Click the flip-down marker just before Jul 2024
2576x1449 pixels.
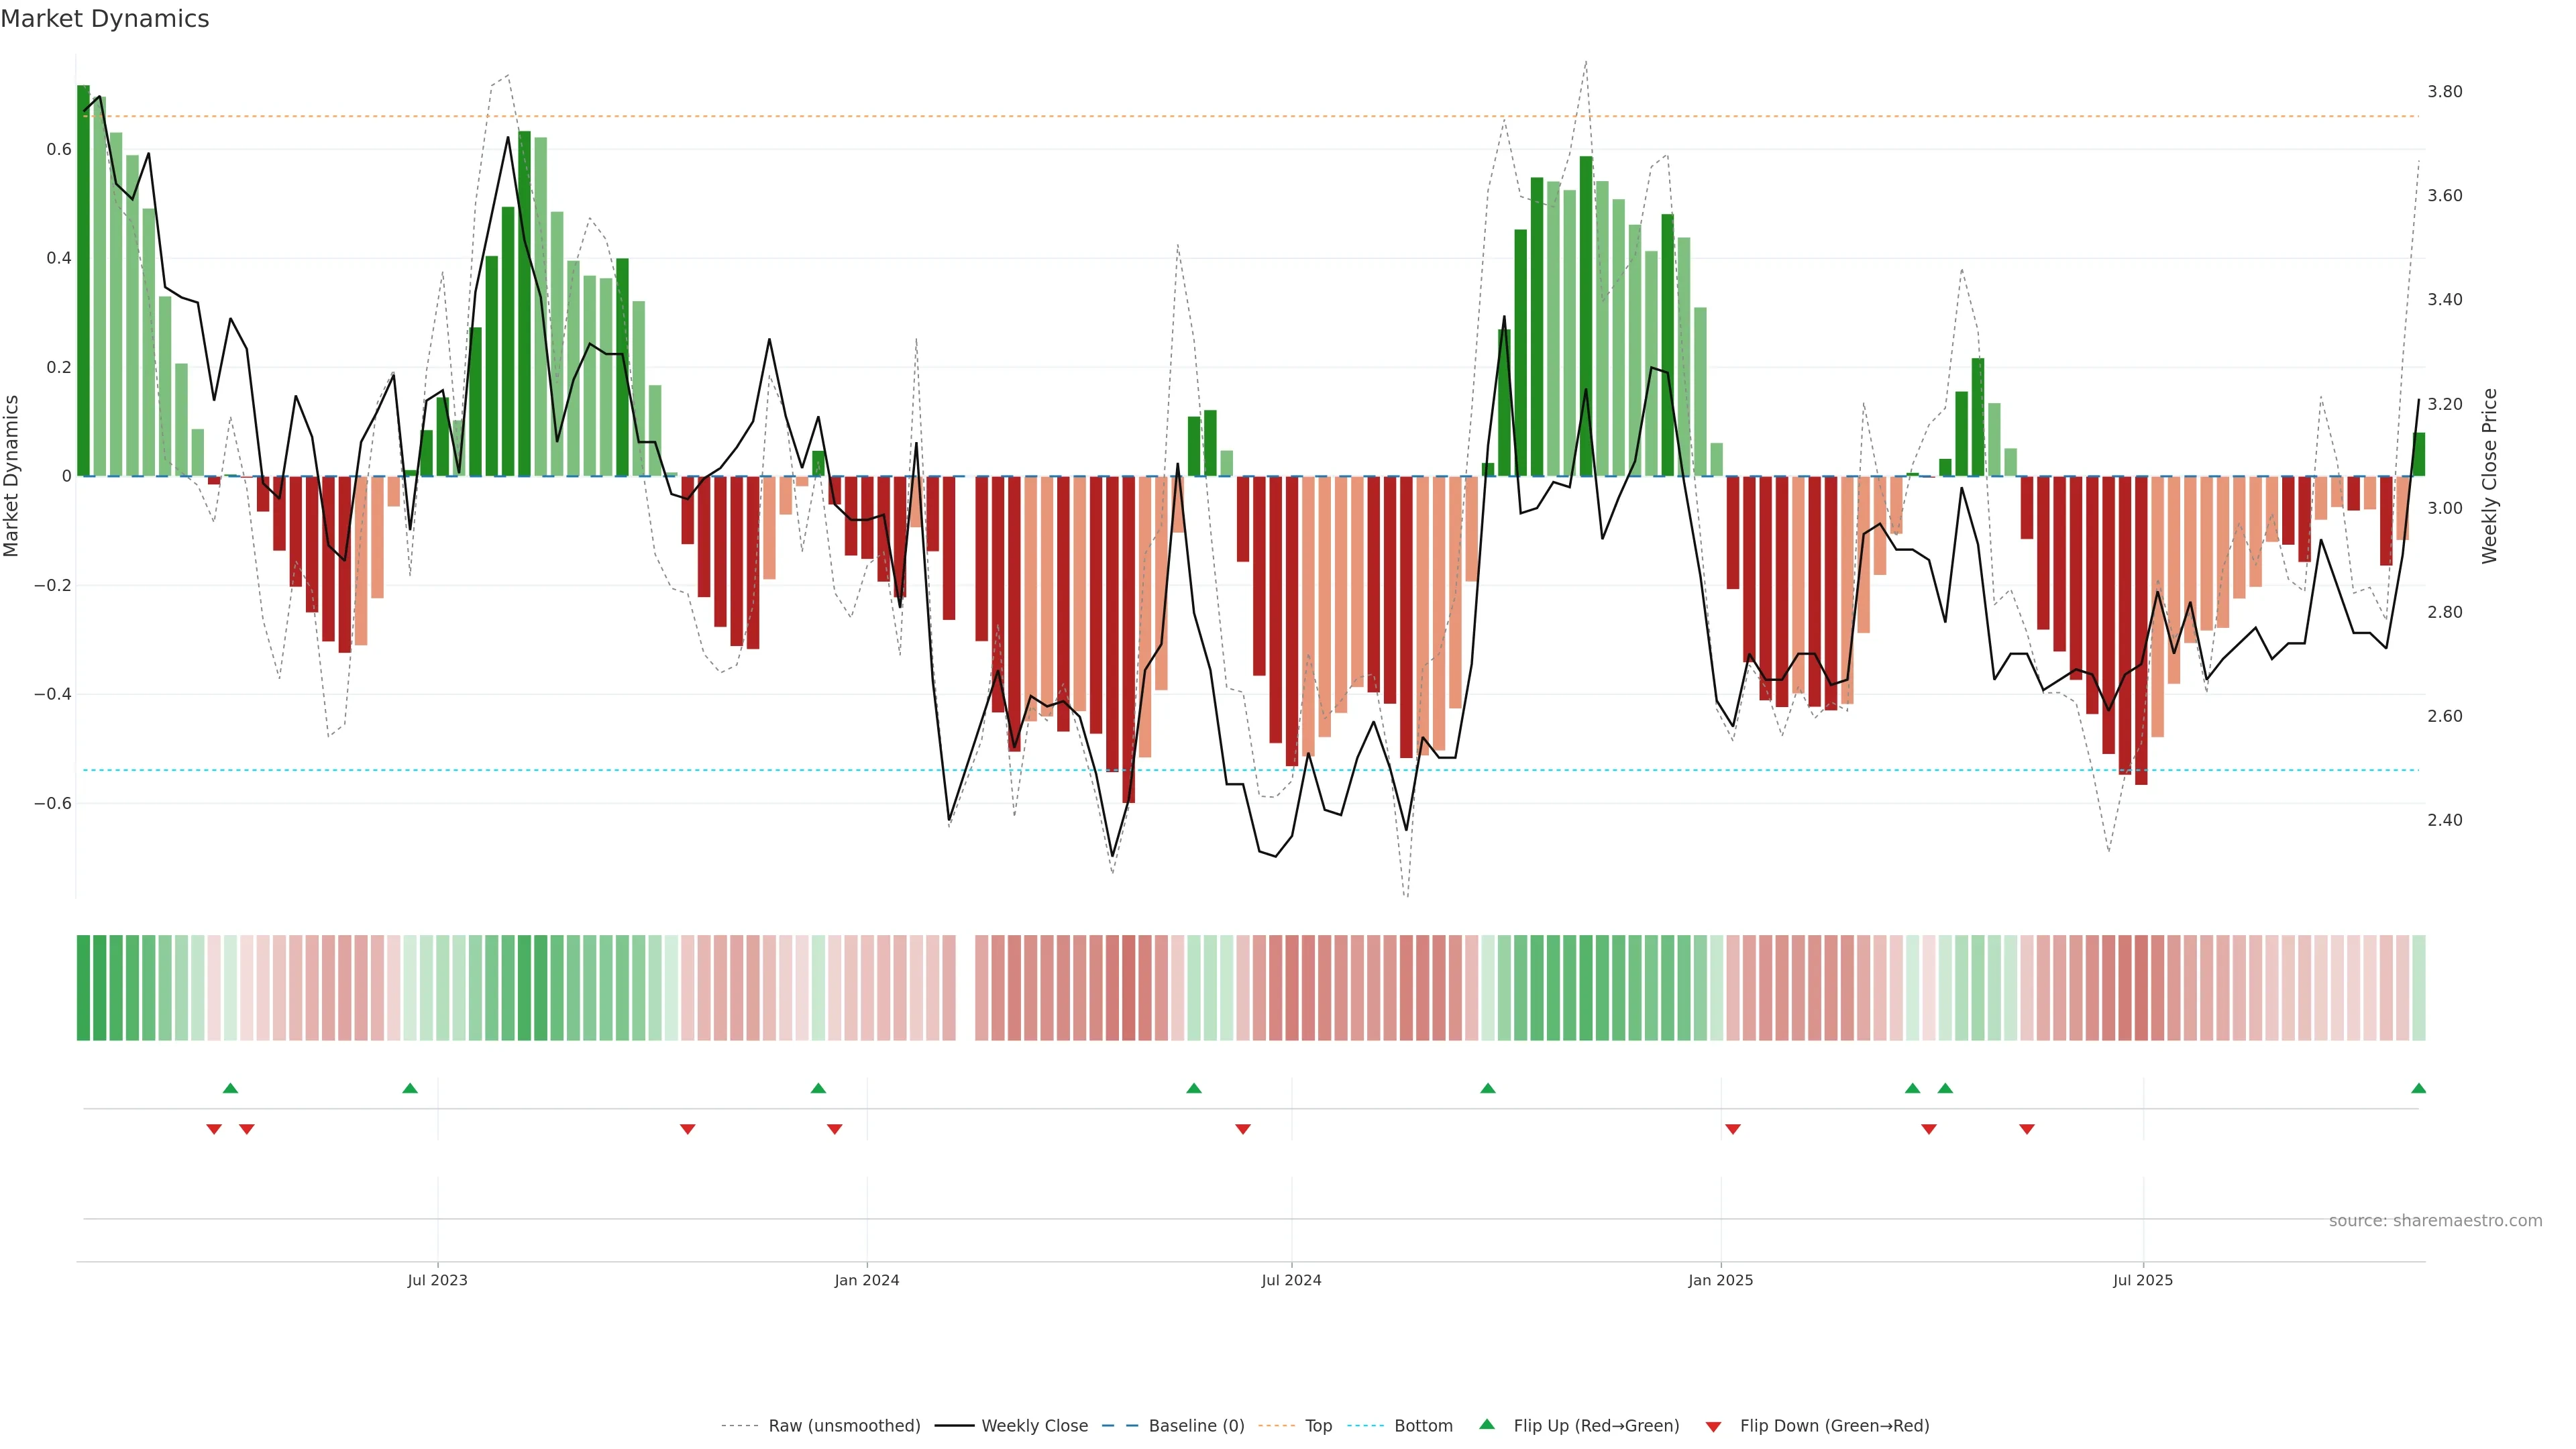click(x=1243, y=1129)
